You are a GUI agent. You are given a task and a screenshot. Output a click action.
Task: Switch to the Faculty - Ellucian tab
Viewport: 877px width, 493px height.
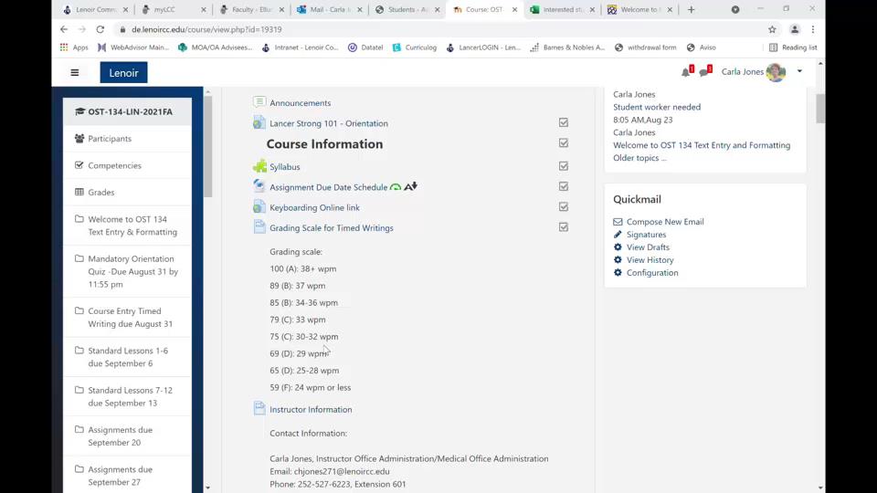tap(252, 9)
